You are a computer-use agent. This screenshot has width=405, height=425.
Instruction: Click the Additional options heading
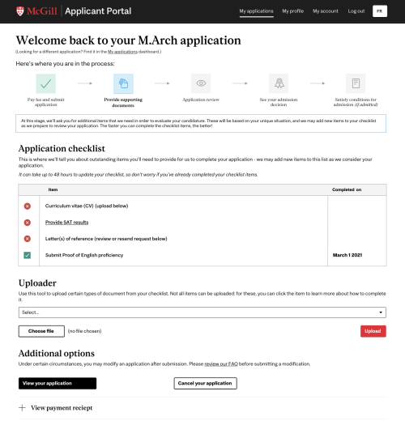pyautogui.click(x=57, y=354)
